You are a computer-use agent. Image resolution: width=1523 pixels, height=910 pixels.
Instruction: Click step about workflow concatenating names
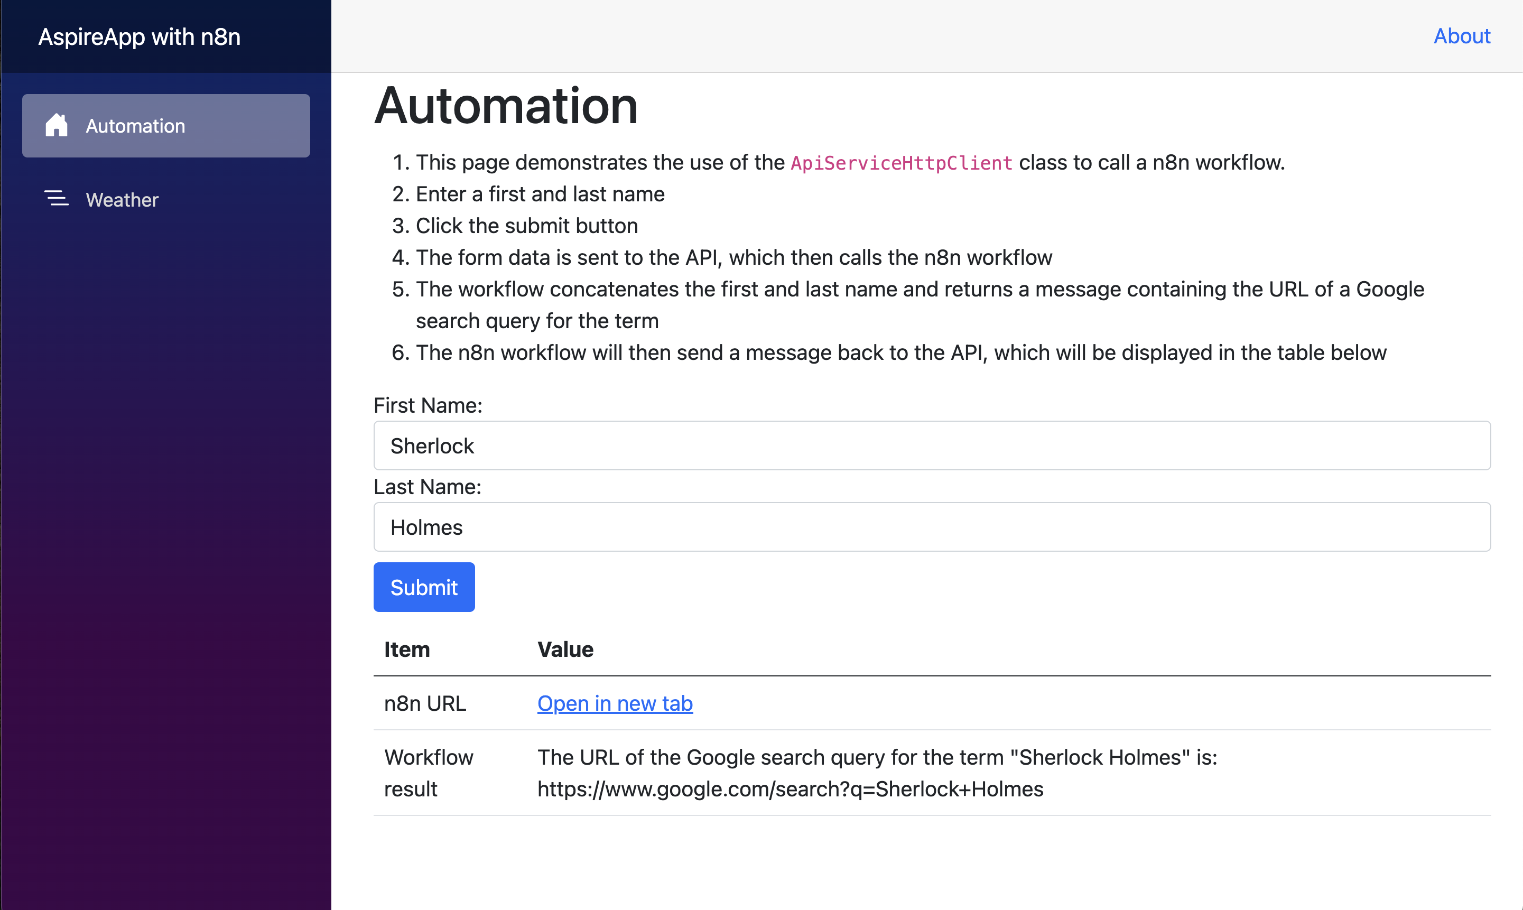(920, 305)
